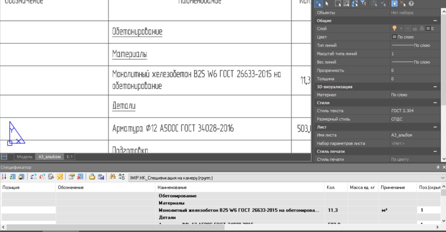
Task: Click the binoculars search icon in Спецификатор
Action: pos(112,177)
